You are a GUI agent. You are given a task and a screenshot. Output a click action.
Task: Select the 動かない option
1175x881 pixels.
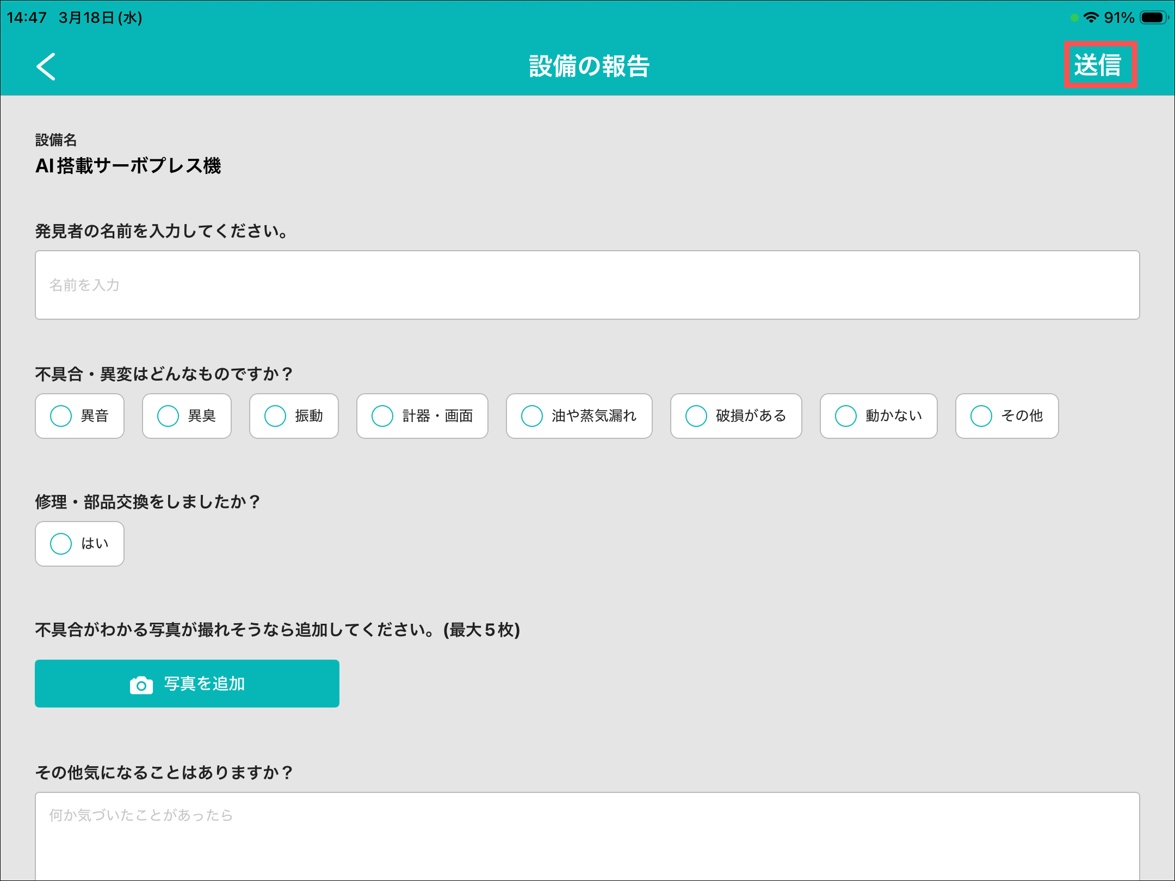coord(879,416)
